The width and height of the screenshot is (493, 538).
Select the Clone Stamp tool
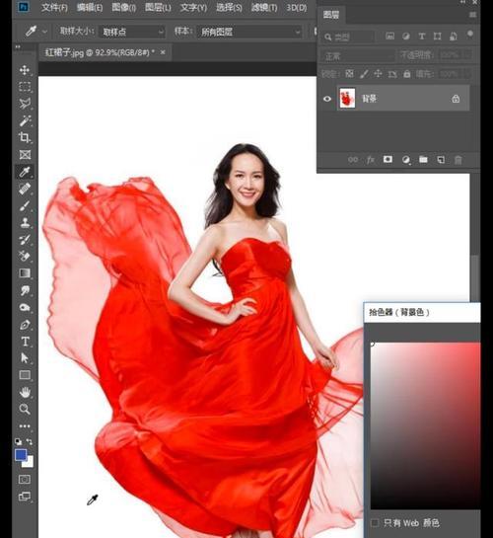pyautogui.click(x=25, y=222)
